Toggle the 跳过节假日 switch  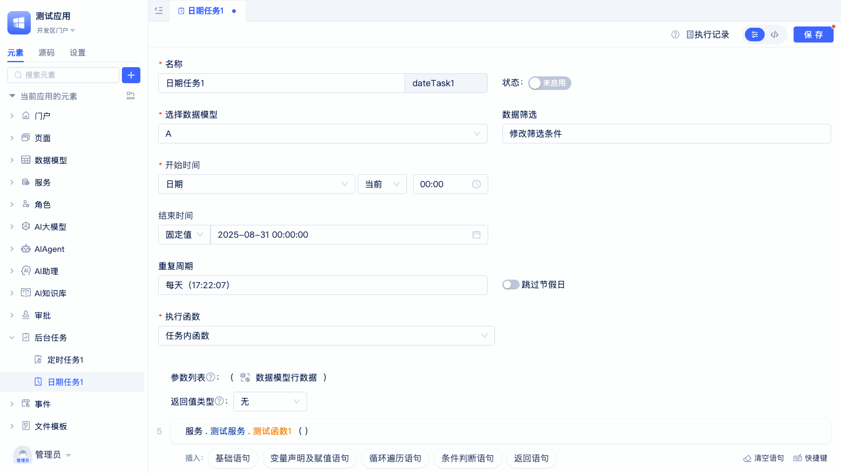point(511,285)
